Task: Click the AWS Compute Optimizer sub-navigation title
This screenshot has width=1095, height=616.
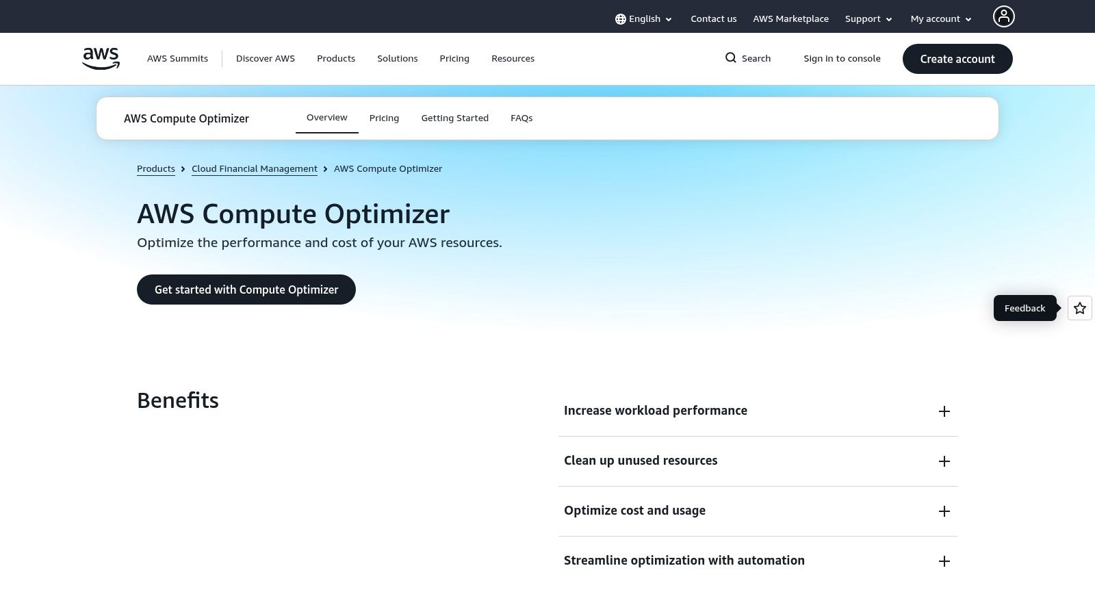Action: (186, 118)
